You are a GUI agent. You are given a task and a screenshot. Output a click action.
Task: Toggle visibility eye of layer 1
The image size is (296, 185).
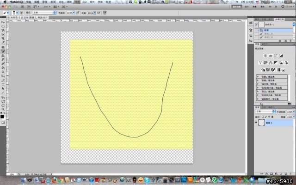[x=256, y=123]
